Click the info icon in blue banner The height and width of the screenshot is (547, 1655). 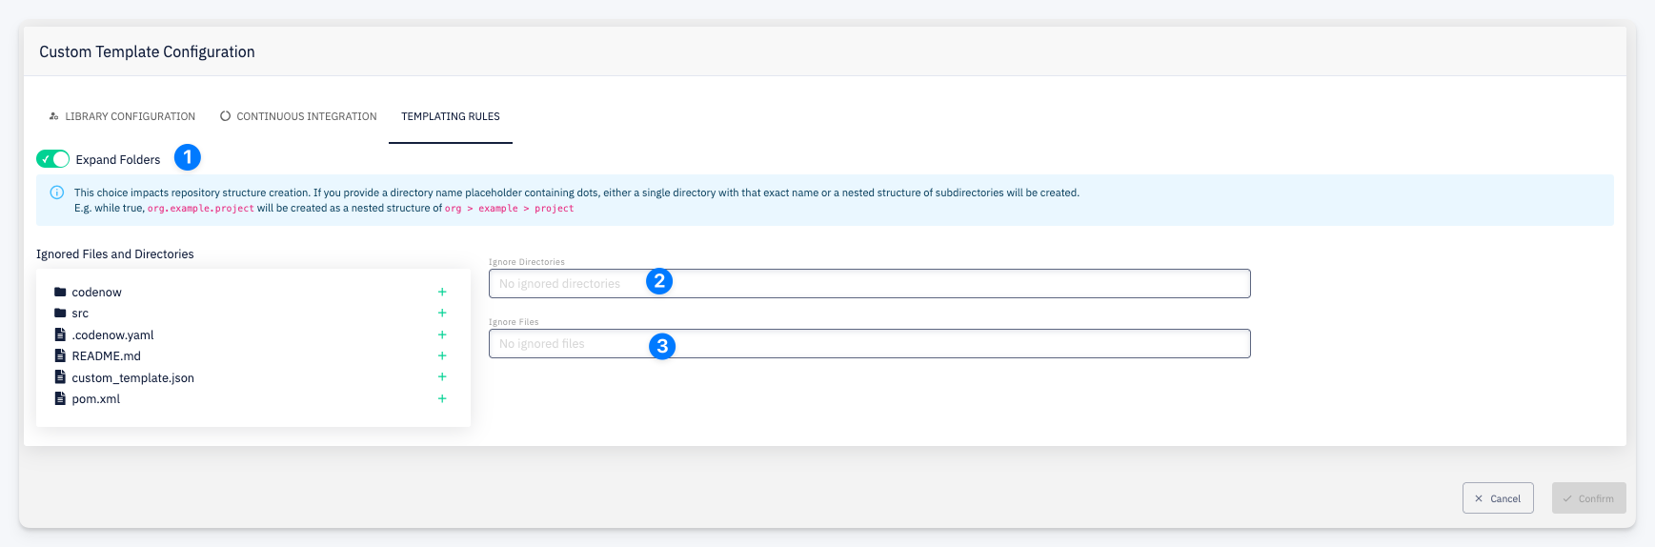56,192
